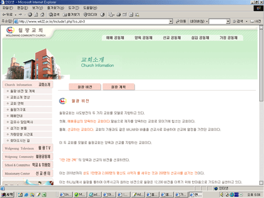
Task: Click the Forward arrow button
Action: point(21,15)
